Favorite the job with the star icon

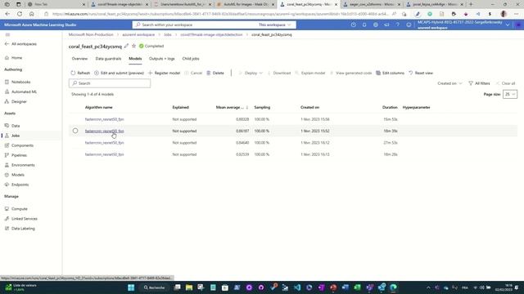coord(133,46)
